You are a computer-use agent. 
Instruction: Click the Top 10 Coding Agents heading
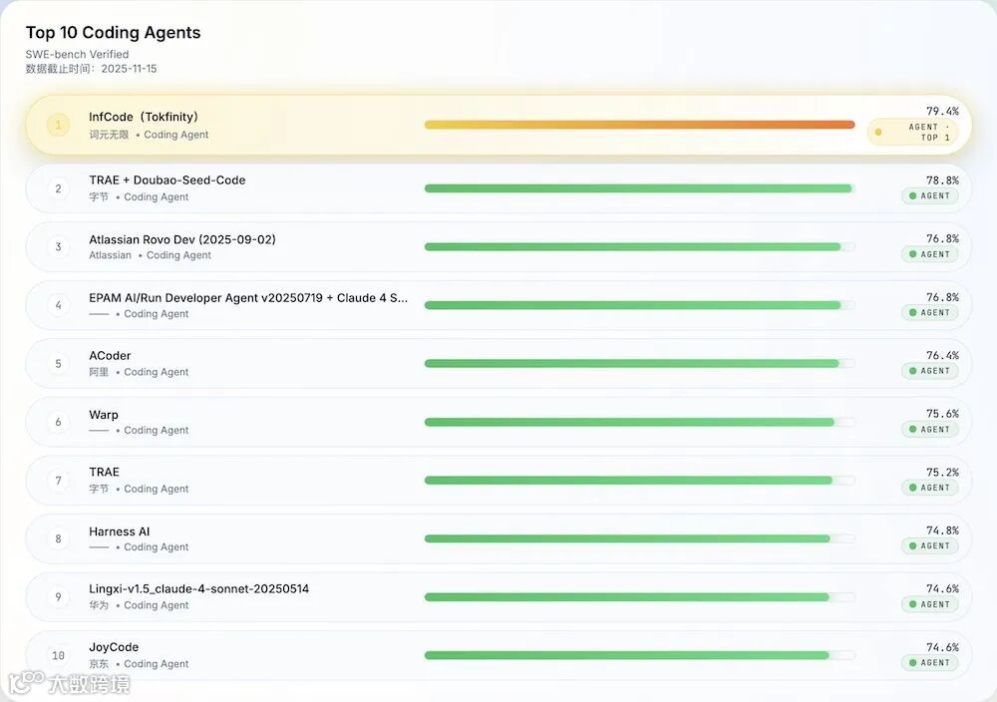click(x=114, y=33)
